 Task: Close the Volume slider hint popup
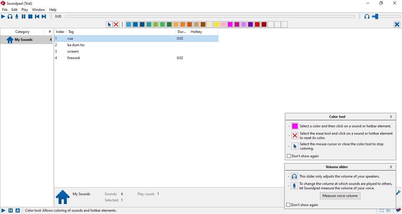(391, 167)
